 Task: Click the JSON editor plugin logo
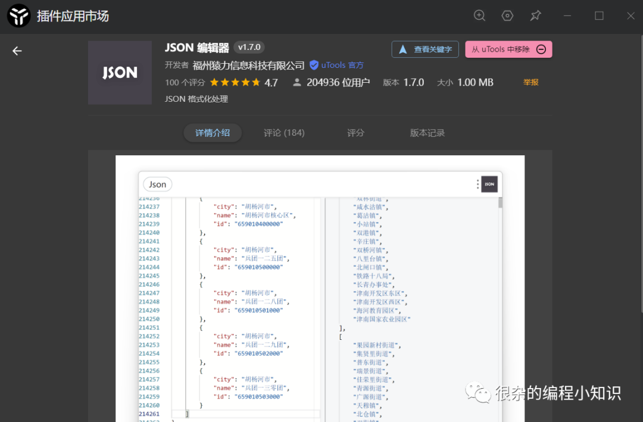120,73
